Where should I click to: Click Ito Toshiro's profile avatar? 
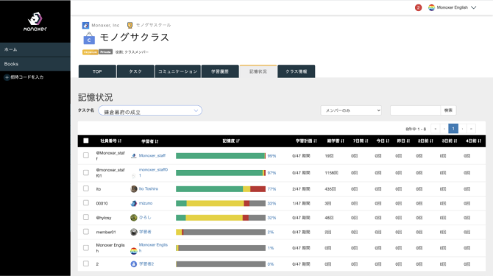134,189
